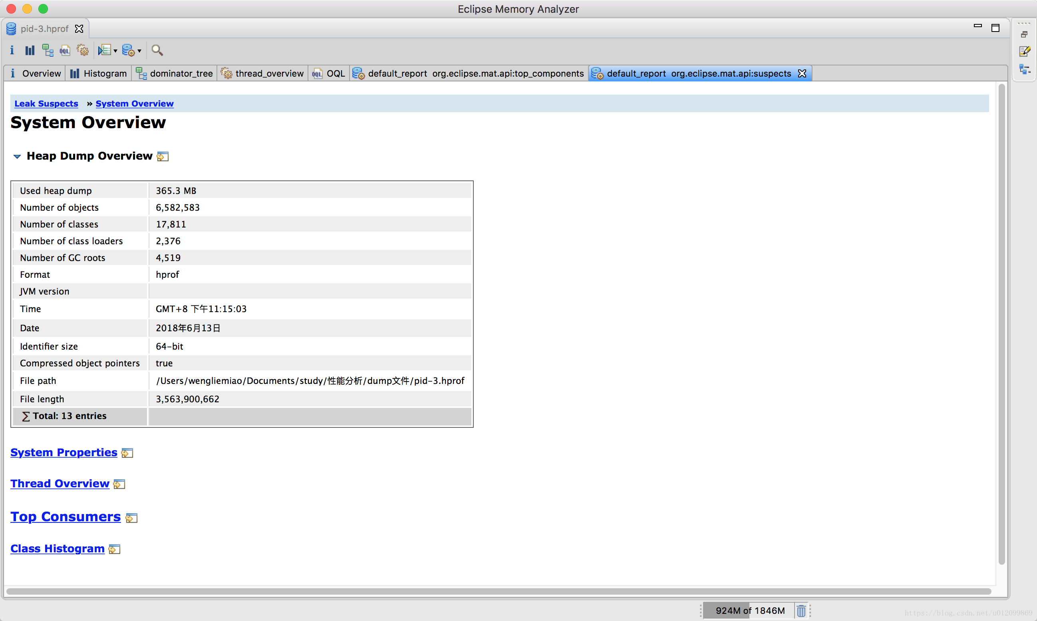Run expert system report toolbar icon
Viewport: 1037px width, 621px height.
(128, 50)
